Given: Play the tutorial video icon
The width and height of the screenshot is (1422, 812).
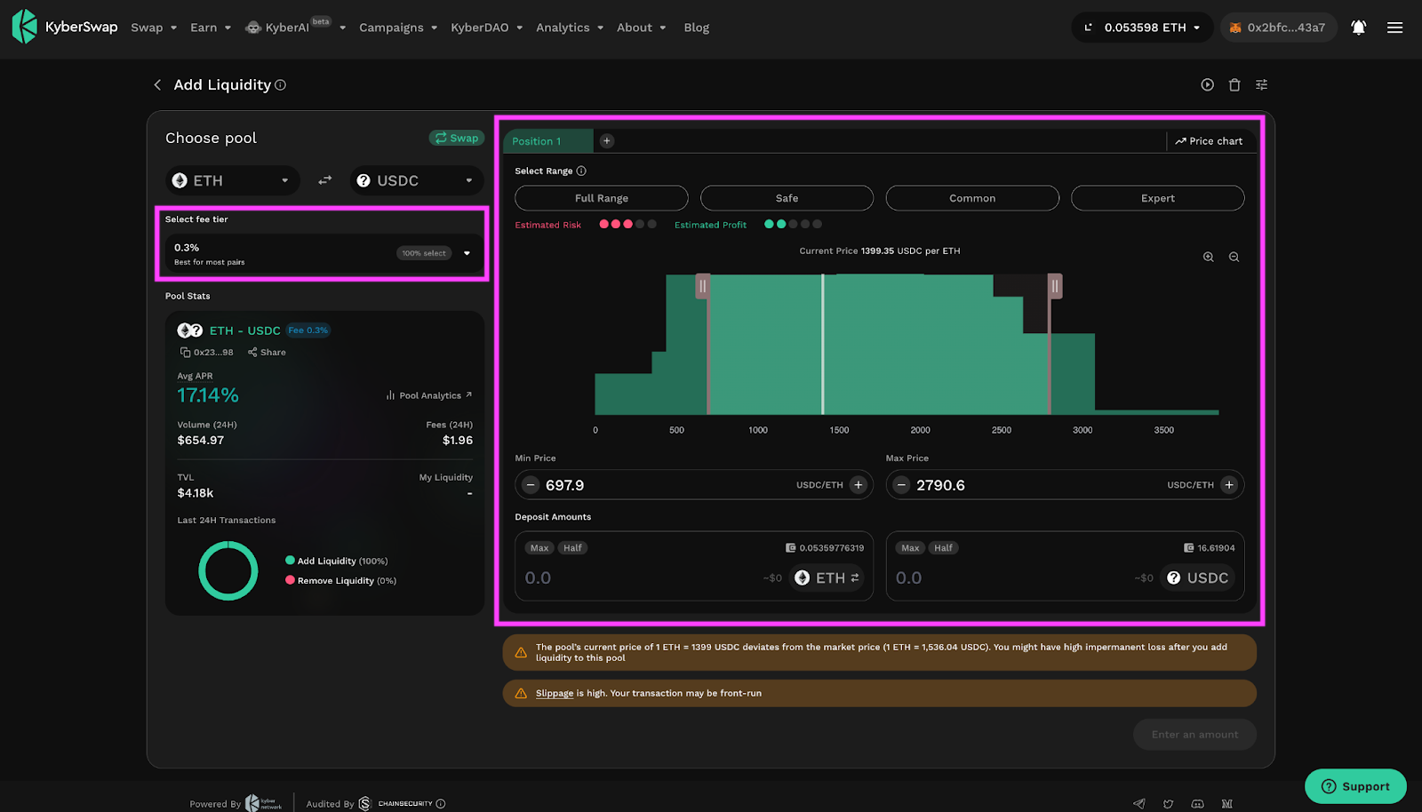Looking at the screenshot, I should pos(1207,84).
